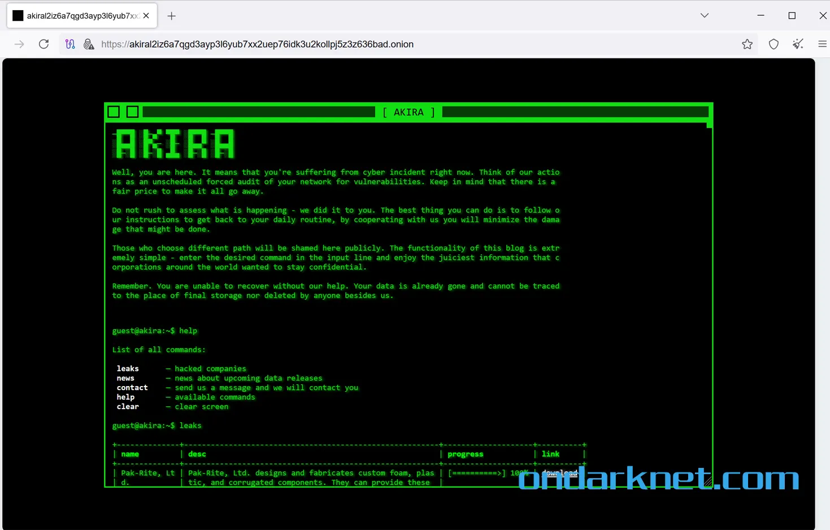Click the left square on the AKIRA titlebar
The width and height of the screenshot is (830, 530).
113,111
